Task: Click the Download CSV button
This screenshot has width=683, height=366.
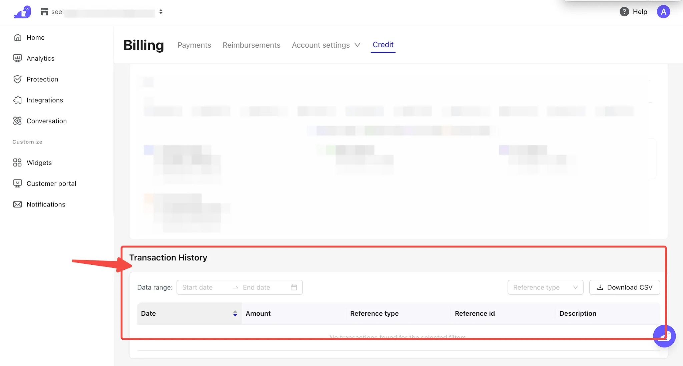Action: [x=625, y=287]
